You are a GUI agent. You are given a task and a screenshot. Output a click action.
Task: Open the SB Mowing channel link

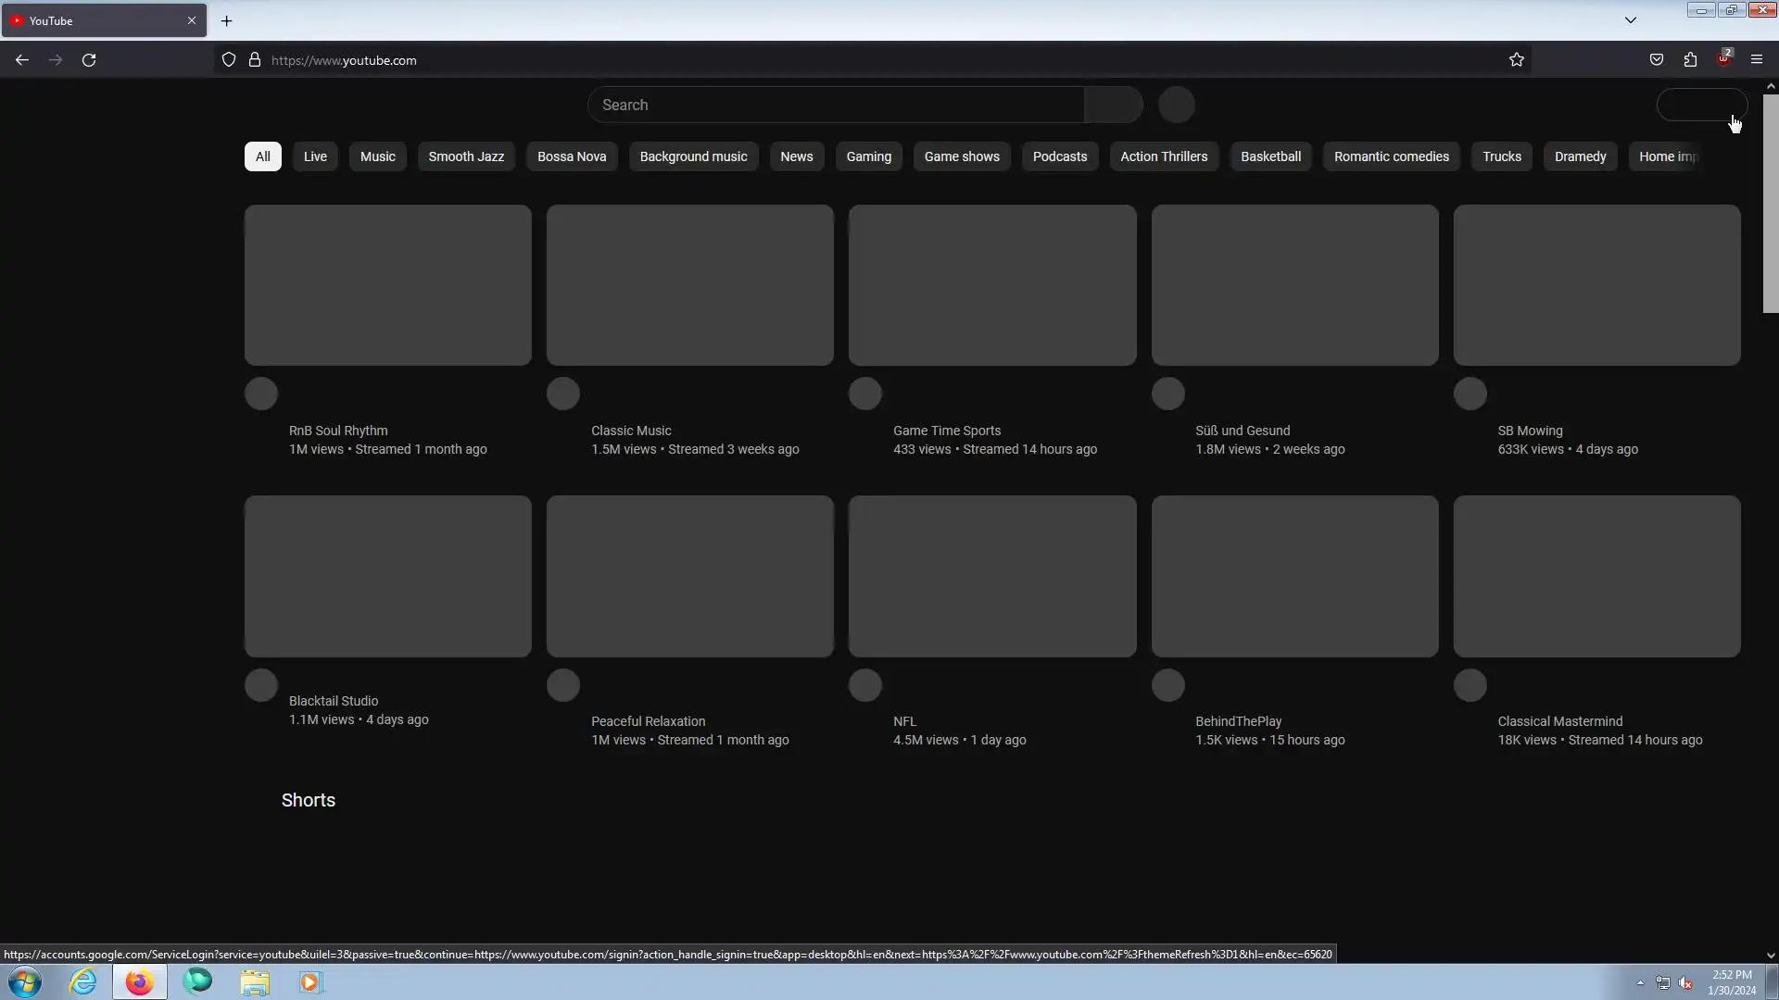1530,431
